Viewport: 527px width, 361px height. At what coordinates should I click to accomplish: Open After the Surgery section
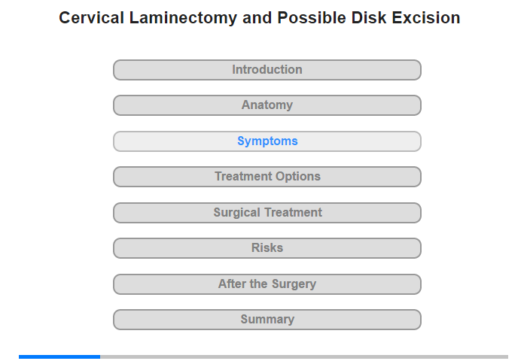(x=267, y=284)
